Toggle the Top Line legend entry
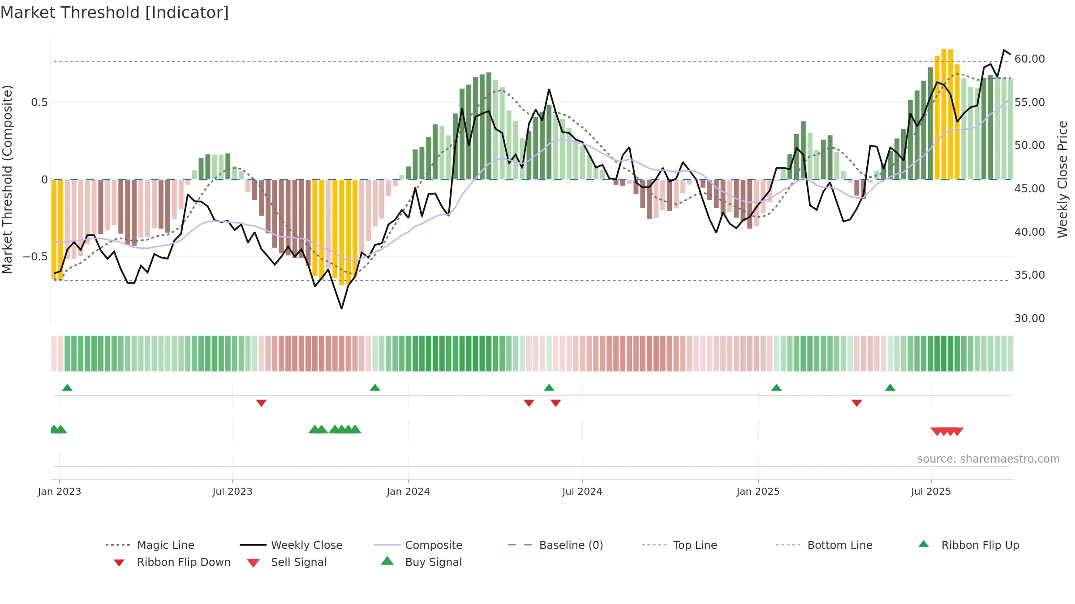Viewport: 1075px width, 604px height. [679, 545]
